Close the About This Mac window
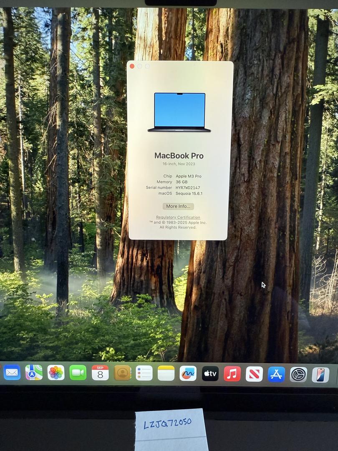Viewport: 338px width, 451px height. (132, 66)
